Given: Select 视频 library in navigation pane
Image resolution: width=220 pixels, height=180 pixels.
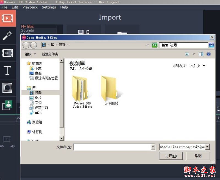Looking at the screenshot, I should point(40,93).
